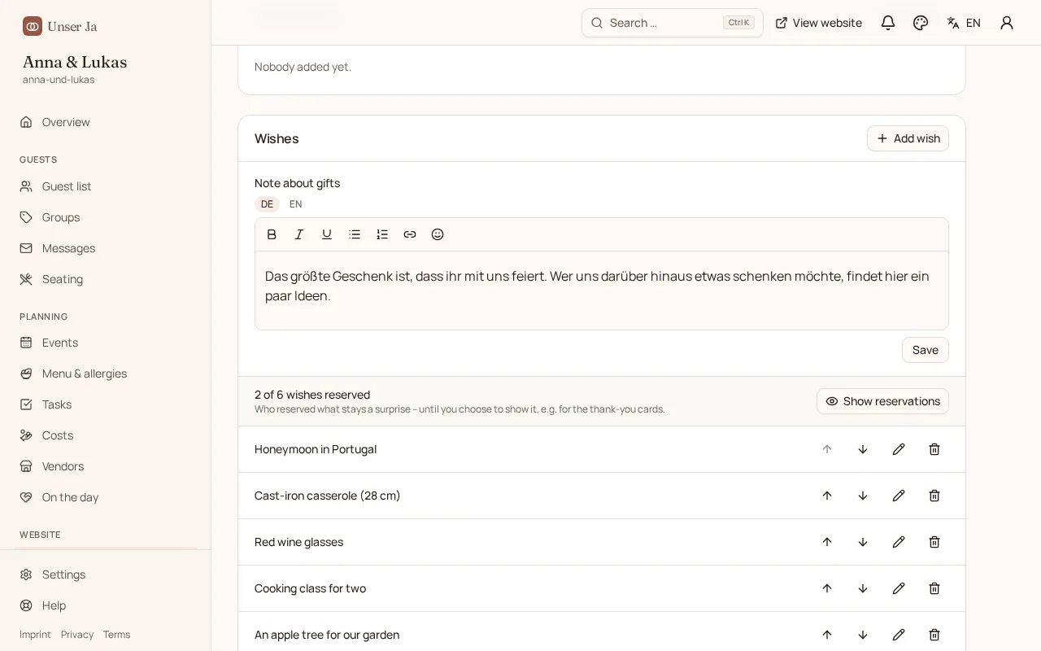Click the Unser Ja logo
Screen dimensions: 1041x651
(60, 26)
